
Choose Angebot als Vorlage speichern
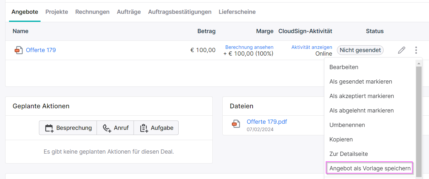coord(370,168)
